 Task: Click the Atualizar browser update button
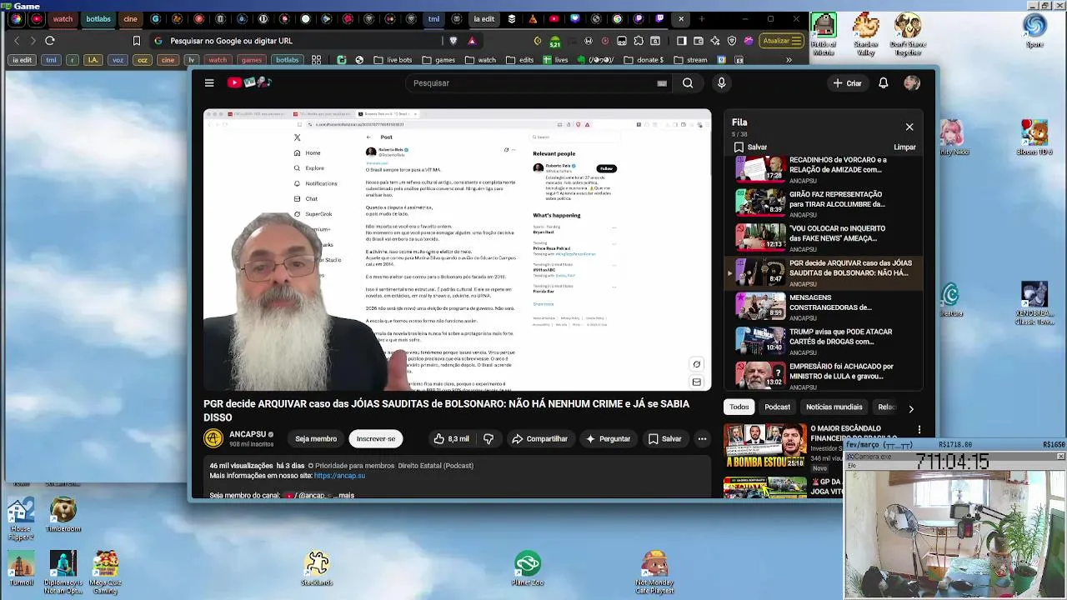click(782, 40)
